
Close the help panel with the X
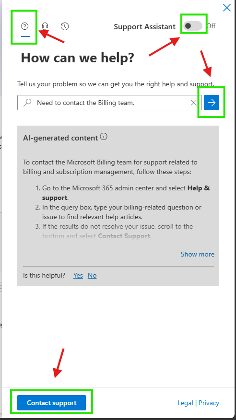pyautogui.click(x=226, y=8)
